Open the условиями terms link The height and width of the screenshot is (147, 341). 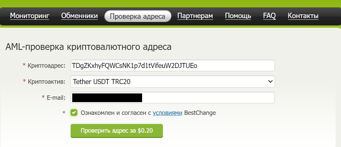click(x=167, y=113)
